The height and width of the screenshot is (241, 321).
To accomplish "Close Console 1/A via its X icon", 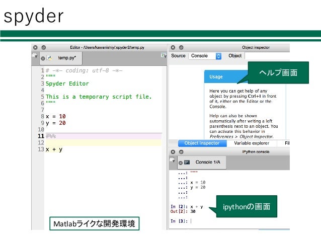I will tap(181, 163).
